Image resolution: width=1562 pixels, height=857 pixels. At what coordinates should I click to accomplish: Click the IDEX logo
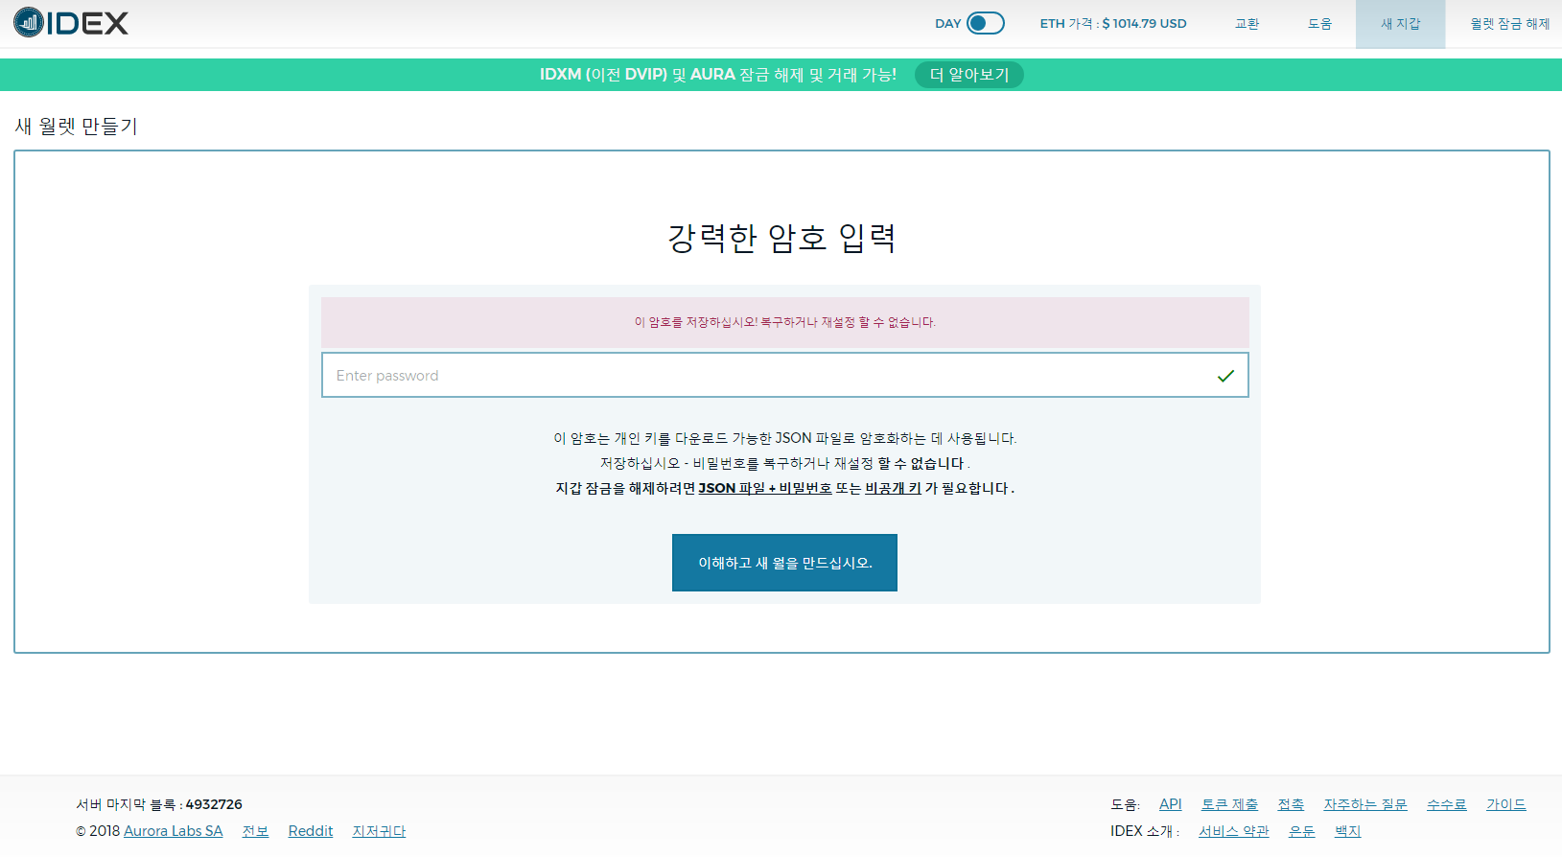(x=71, y=22)
